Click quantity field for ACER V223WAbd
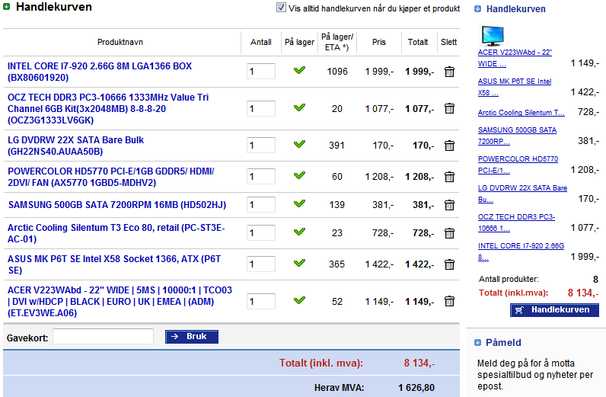606x397 pixels. [261, 301]
